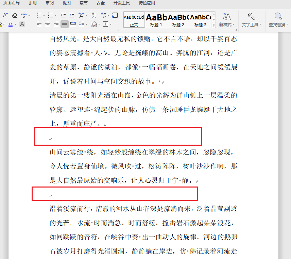Expand the borders dropdown arrow
Screen dimensions: 291x259
tap(110, 25)
